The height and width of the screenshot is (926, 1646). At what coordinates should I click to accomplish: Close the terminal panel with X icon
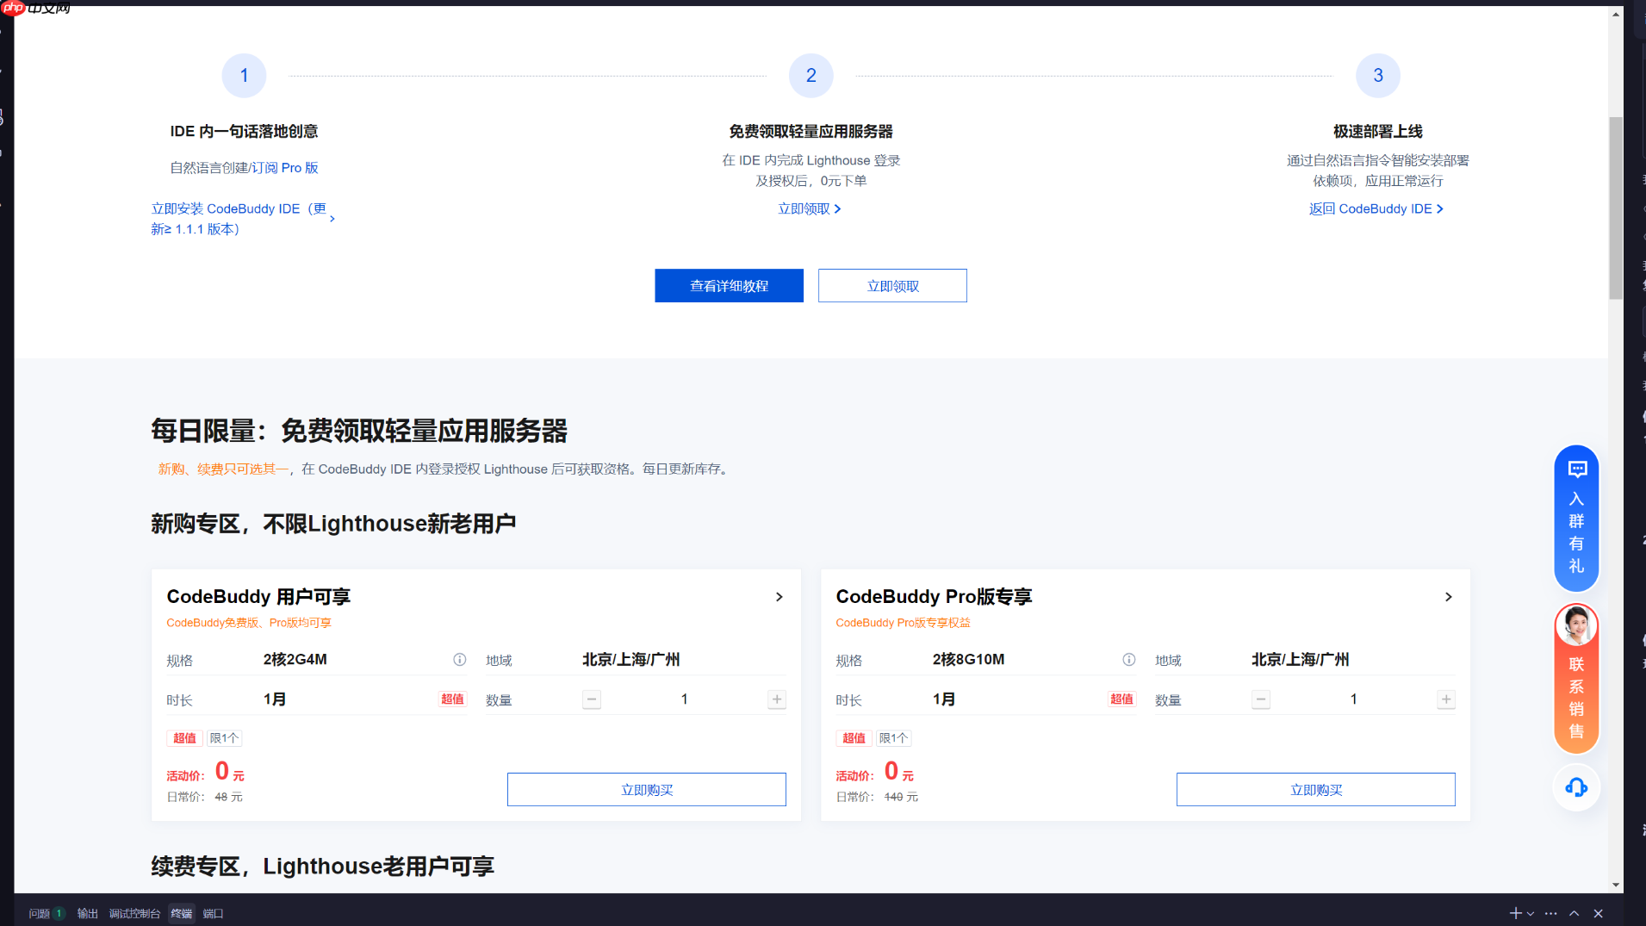pos(1598,913)
